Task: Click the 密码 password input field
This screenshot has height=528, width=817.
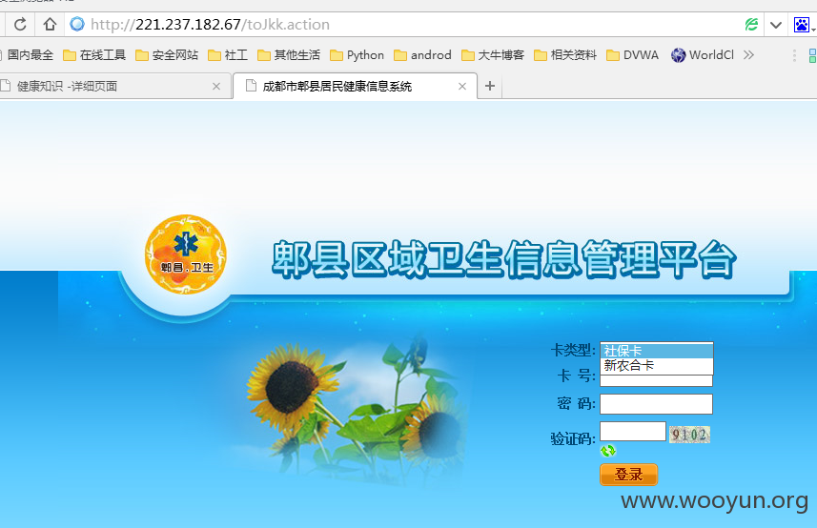Action: tap(657, 404)
